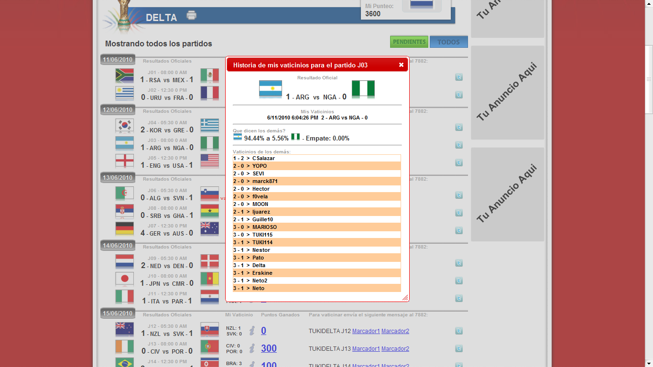The width and height of the screenshot is (653, 367).
Task: Click Twitter icon for ENG vs USA row
Action: pyautogui.click(x=459, y=162)
